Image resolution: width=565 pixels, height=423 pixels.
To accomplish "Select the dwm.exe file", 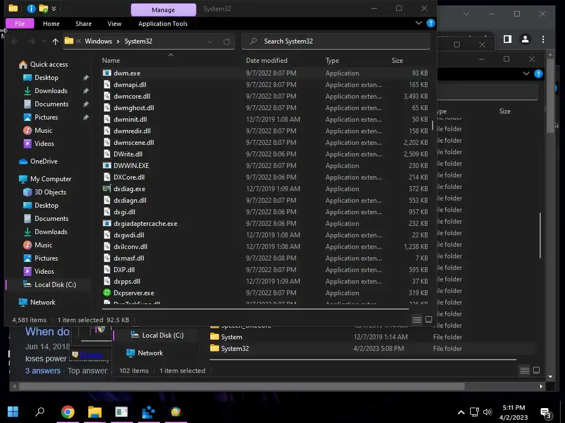I will 127,73.
